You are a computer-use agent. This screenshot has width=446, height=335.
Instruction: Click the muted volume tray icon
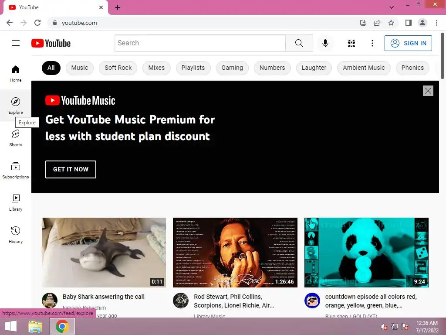coord(384,327)
